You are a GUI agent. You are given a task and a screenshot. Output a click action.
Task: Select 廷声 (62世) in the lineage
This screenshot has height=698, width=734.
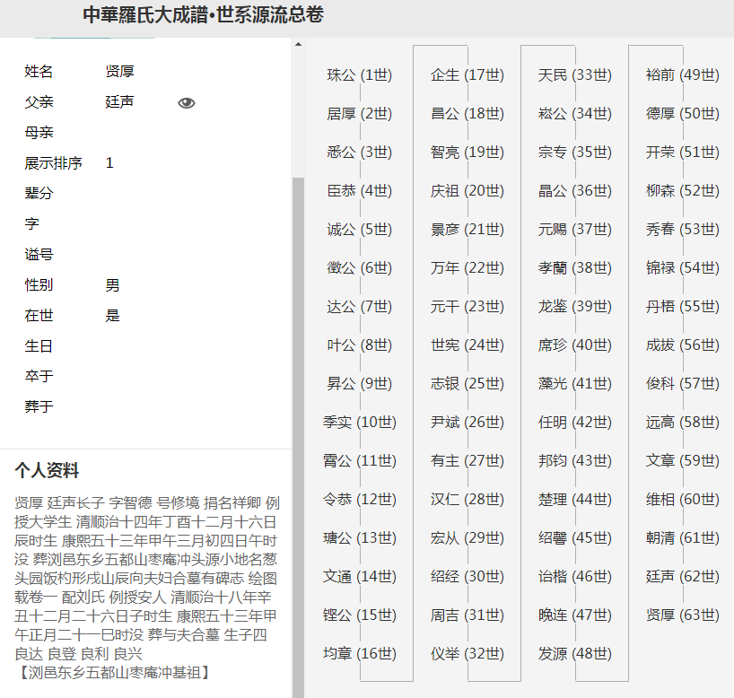[x=683, y=576]
